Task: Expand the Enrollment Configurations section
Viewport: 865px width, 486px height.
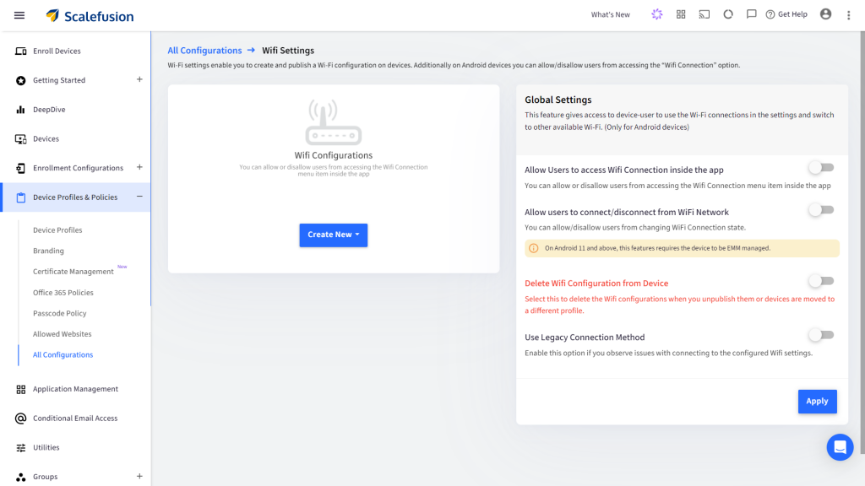Action: (139, 167)
